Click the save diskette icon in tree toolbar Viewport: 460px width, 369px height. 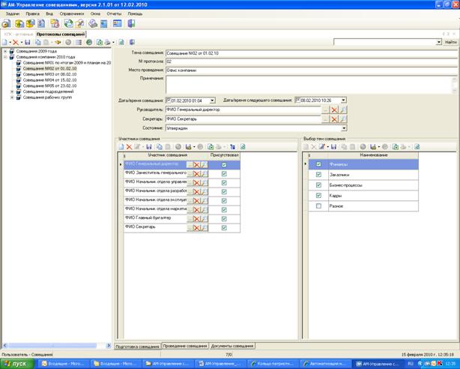tap(28, 42)
